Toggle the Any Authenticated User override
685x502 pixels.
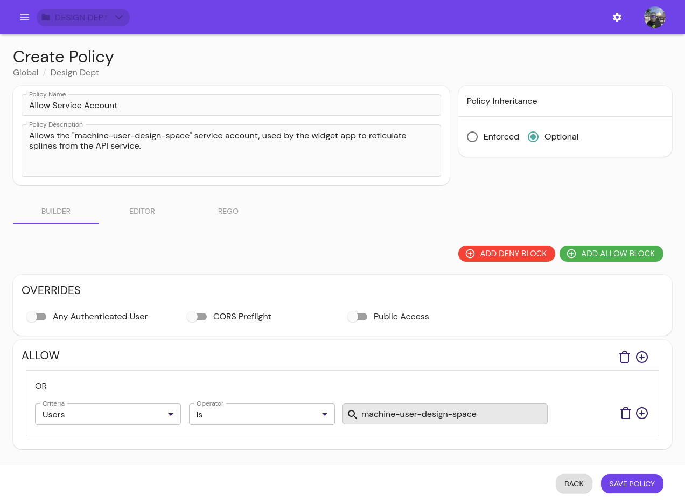pos(37,317)
